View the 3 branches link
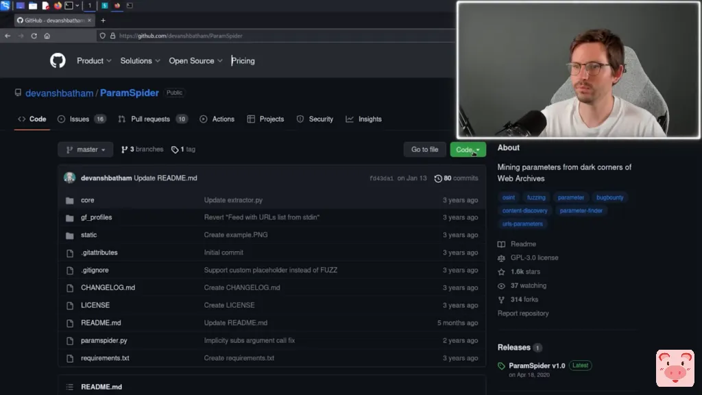The image size is (702, 395). coord(143,149)
